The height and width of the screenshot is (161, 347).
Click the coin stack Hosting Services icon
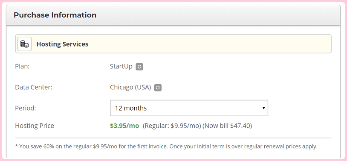(x=25, y=44)
